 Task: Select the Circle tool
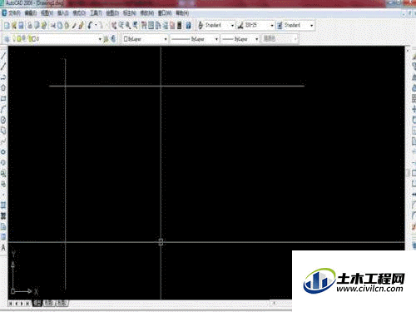point(3,120)
